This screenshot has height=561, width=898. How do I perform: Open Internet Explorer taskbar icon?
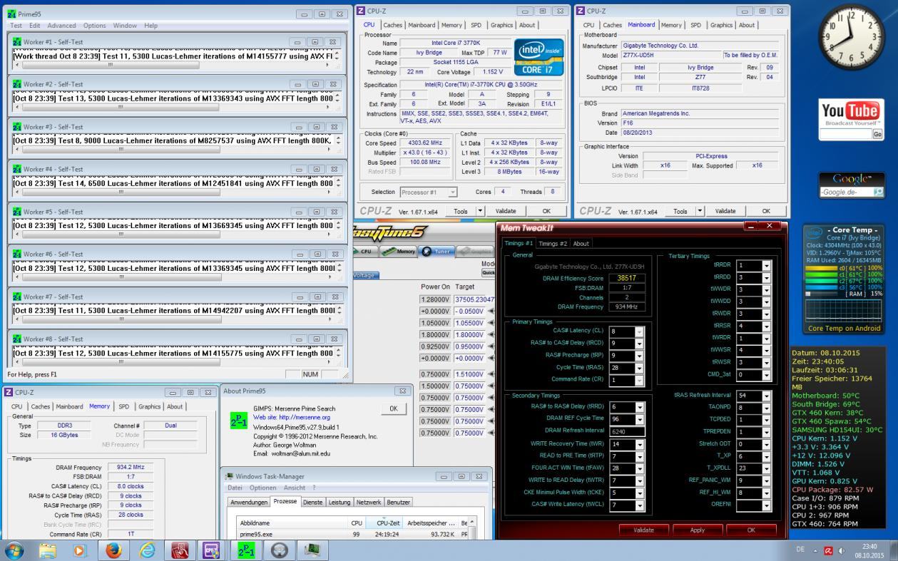point(146,550)
